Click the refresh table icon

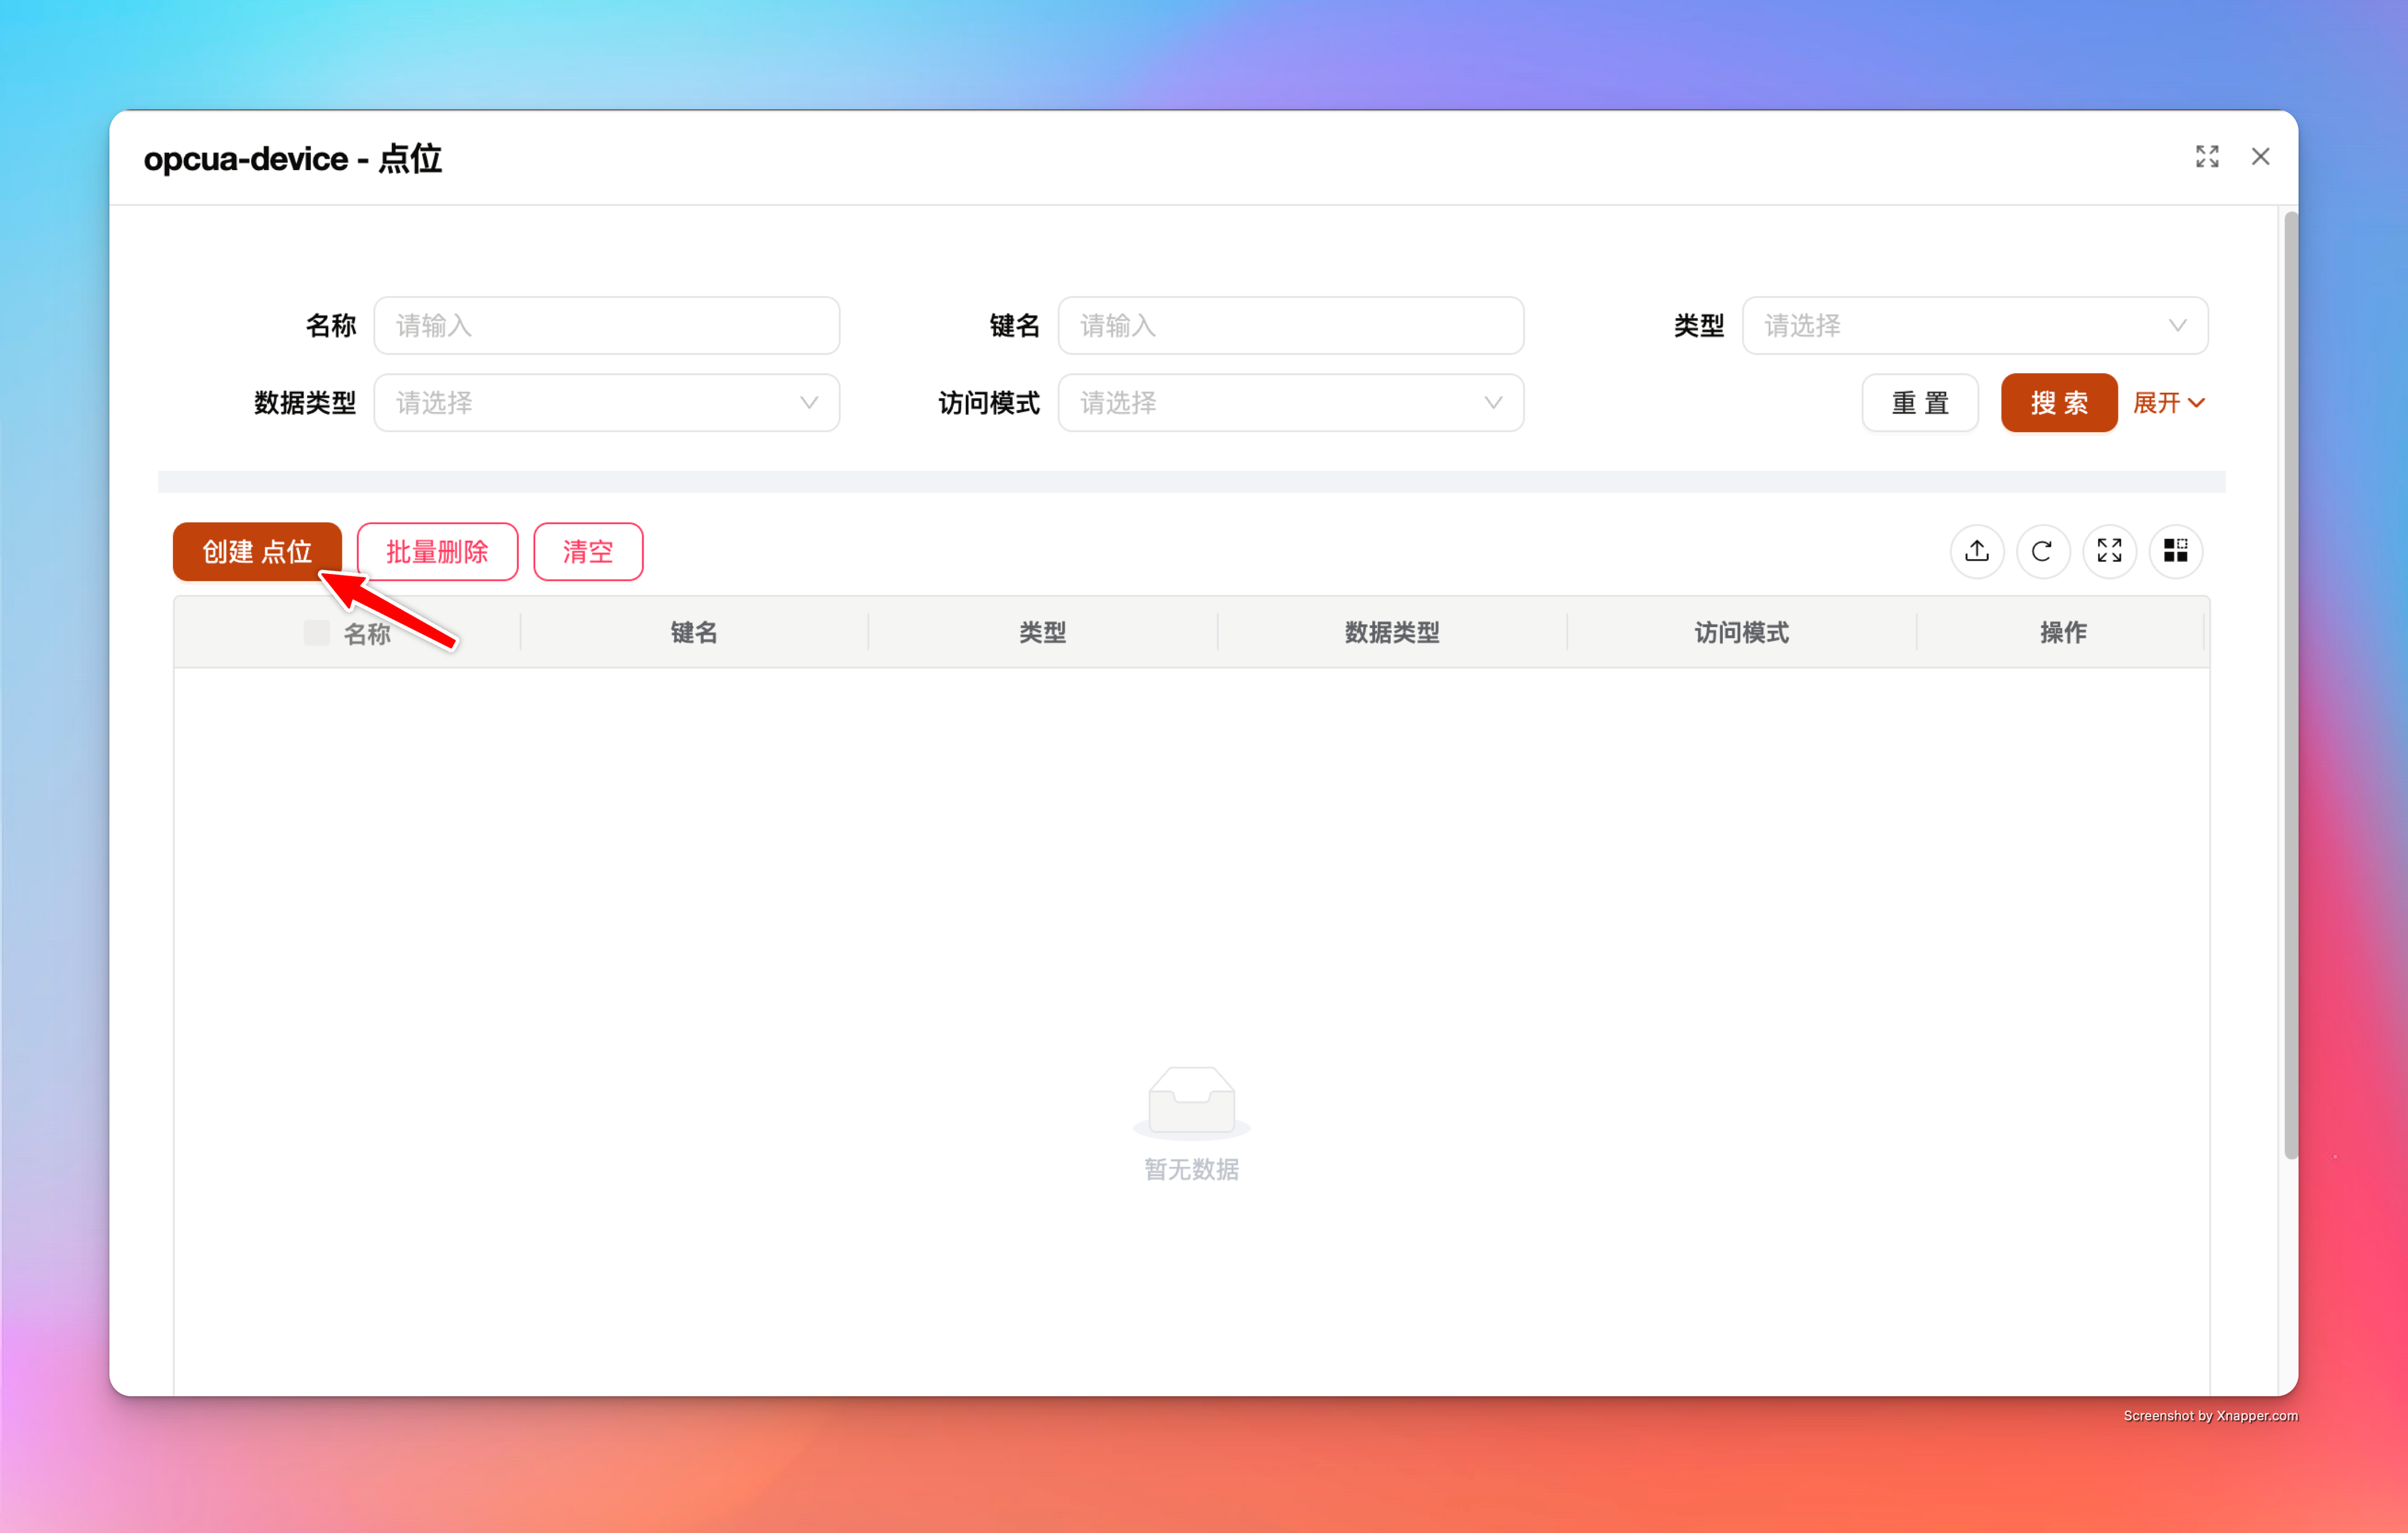[x=2042, y=551]
